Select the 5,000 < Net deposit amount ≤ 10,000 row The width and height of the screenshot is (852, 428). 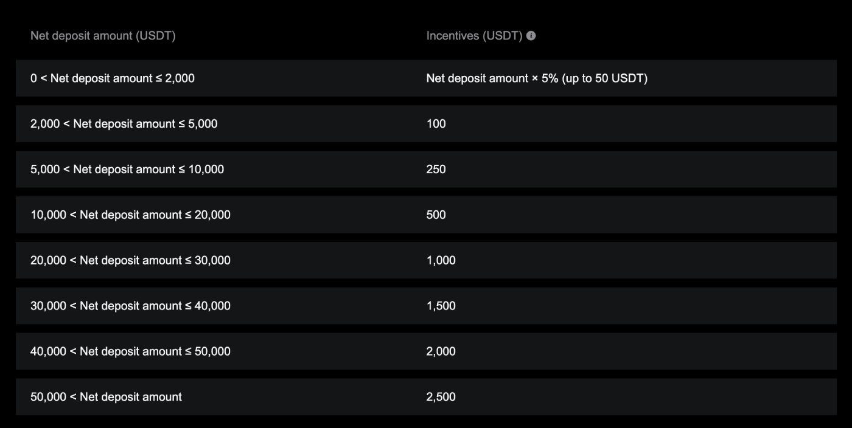[x=127, y=170]
